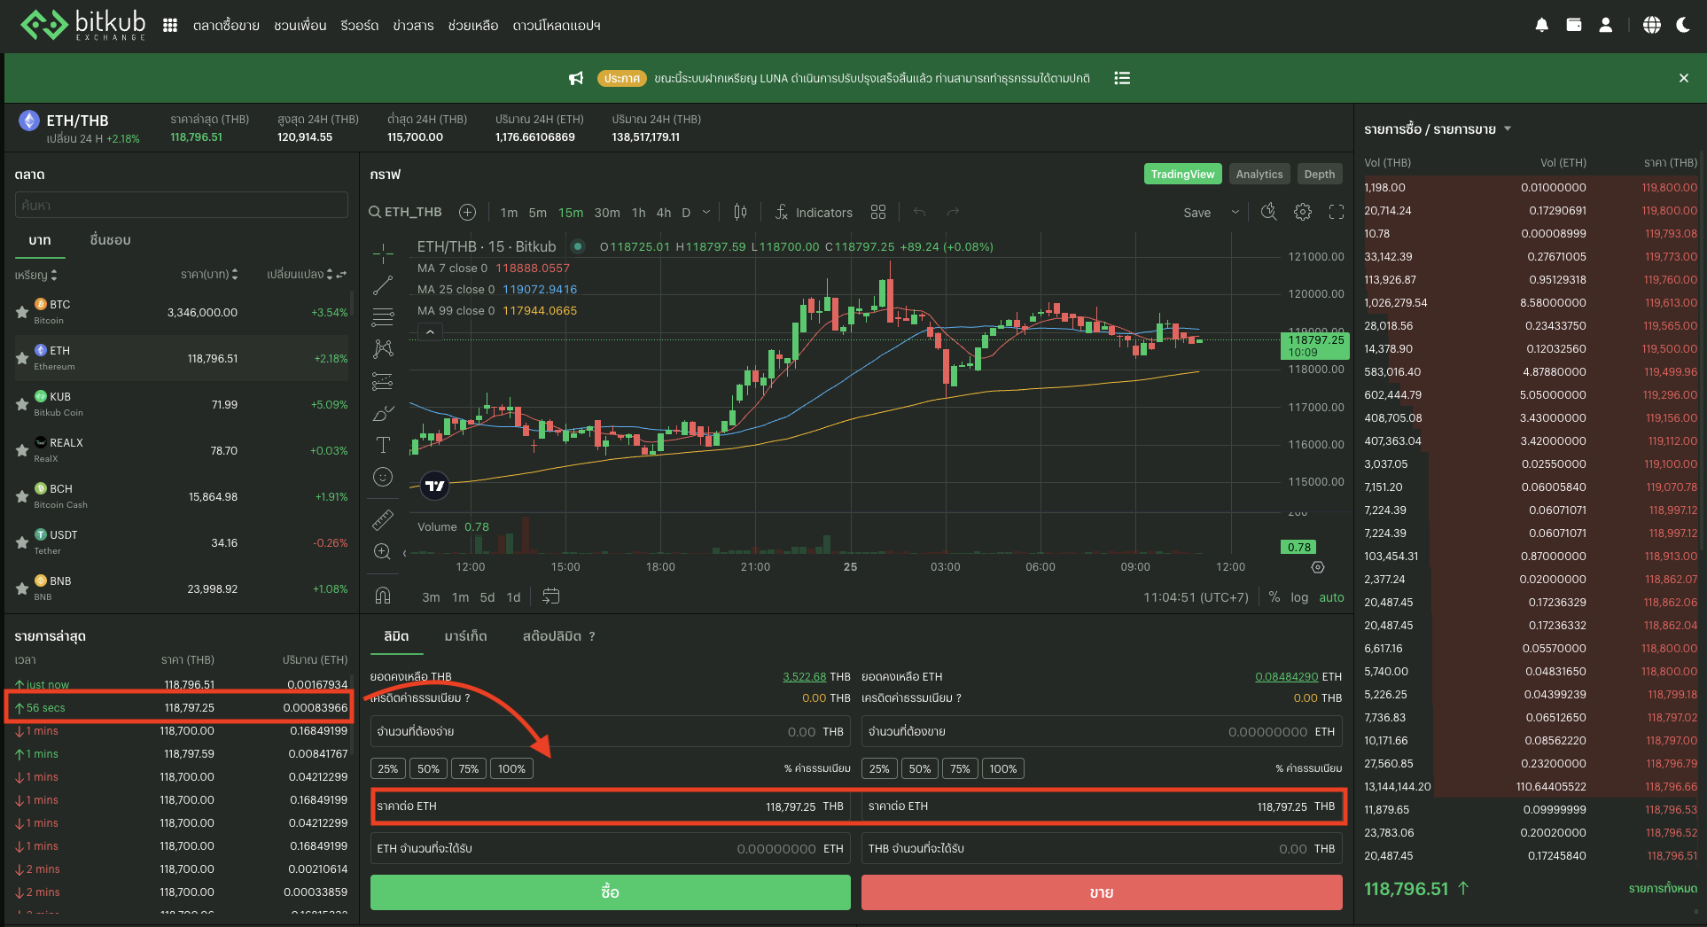
Task: Undo last chart action
Action: pos(920,212)
